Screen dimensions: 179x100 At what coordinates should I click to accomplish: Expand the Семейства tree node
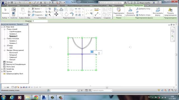tap(2, 69)
